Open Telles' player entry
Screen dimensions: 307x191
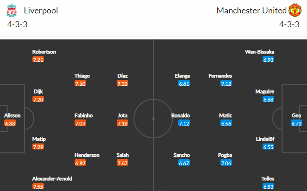tap(268, 179)
